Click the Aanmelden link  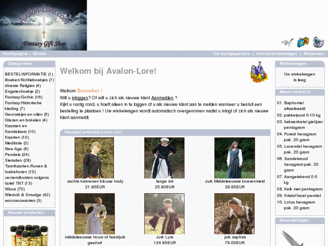pos(162,98)
